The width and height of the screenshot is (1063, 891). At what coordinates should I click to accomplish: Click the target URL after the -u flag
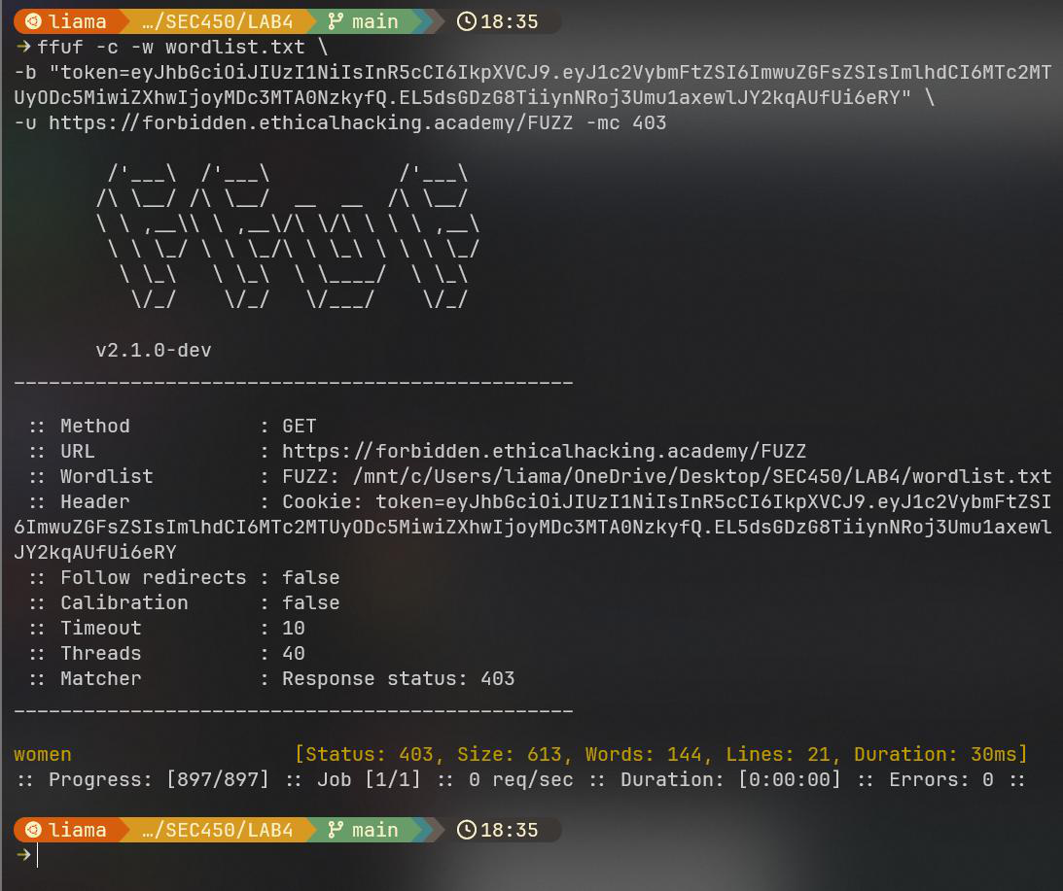[x=310, y=122]
